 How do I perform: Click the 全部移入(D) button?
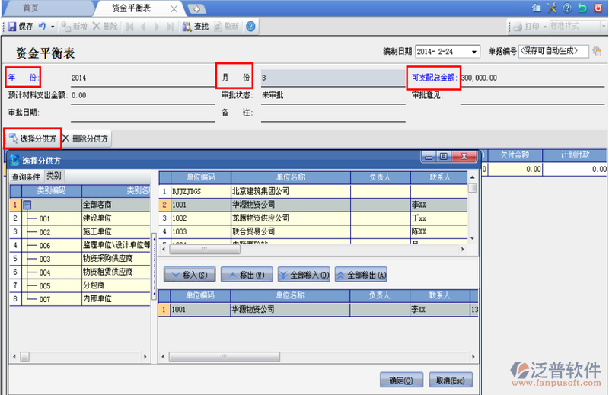click(304, 275)
